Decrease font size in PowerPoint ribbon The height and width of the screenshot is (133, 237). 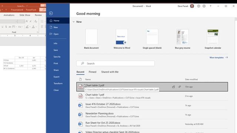[x=31, y=21]
